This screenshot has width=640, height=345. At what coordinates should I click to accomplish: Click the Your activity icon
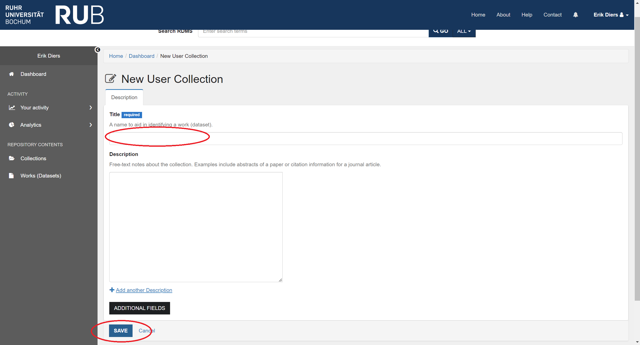coord(12,107)
